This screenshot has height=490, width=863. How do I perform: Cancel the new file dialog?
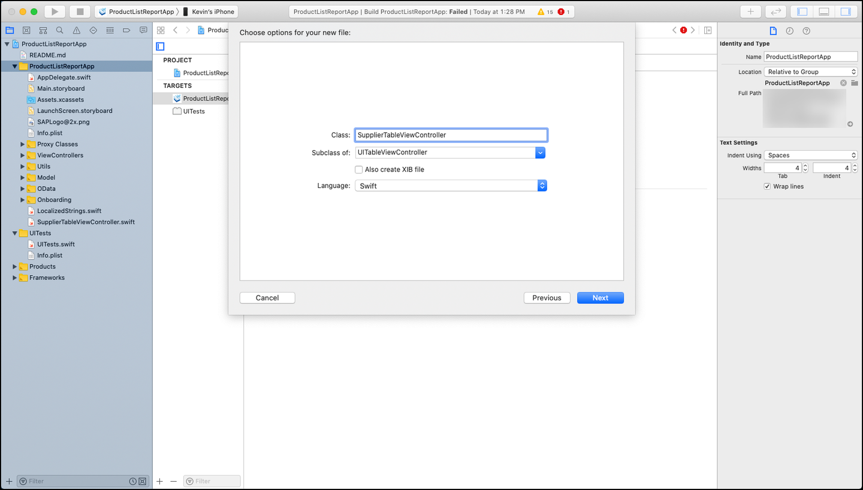coord(267,298)
